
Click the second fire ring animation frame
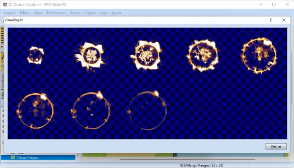[x=91, y=56]
